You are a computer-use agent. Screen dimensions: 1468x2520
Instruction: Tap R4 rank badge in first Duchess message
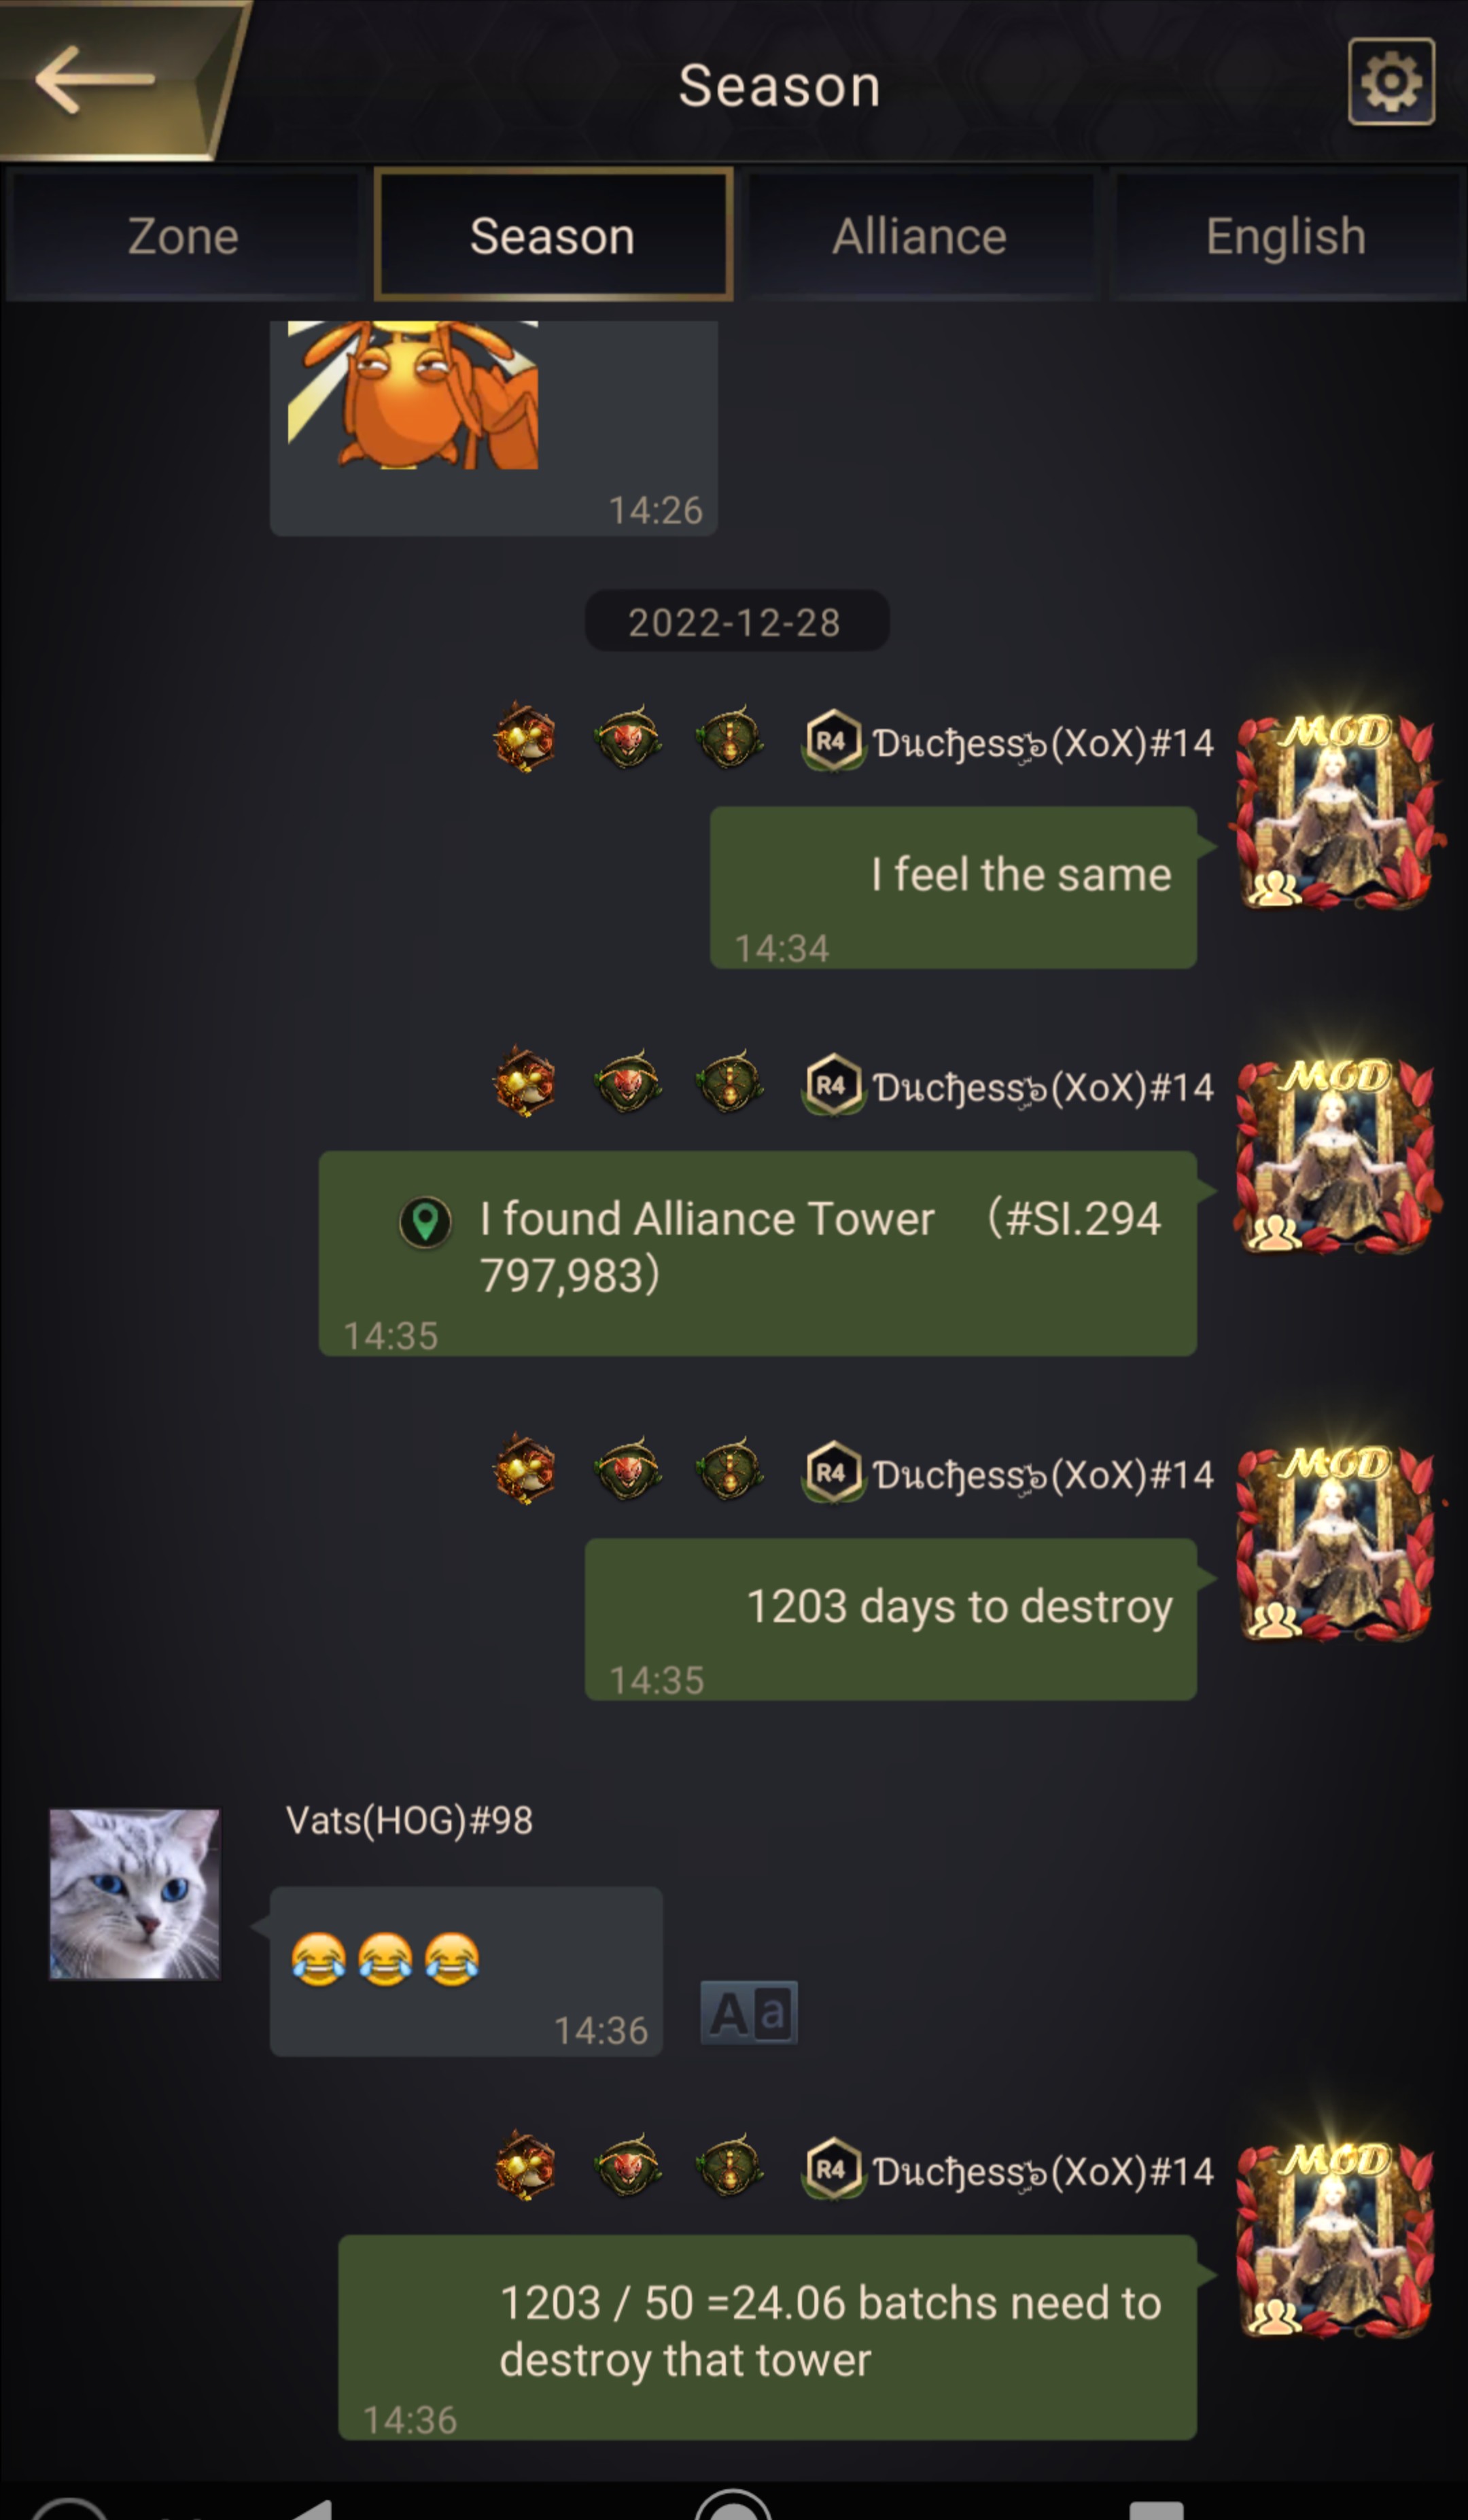[x=832, y=742]
